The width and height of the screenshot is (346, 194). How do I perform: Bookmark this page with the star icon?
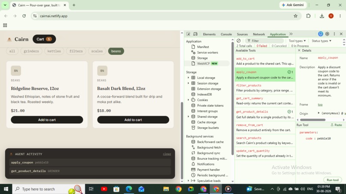295,16
